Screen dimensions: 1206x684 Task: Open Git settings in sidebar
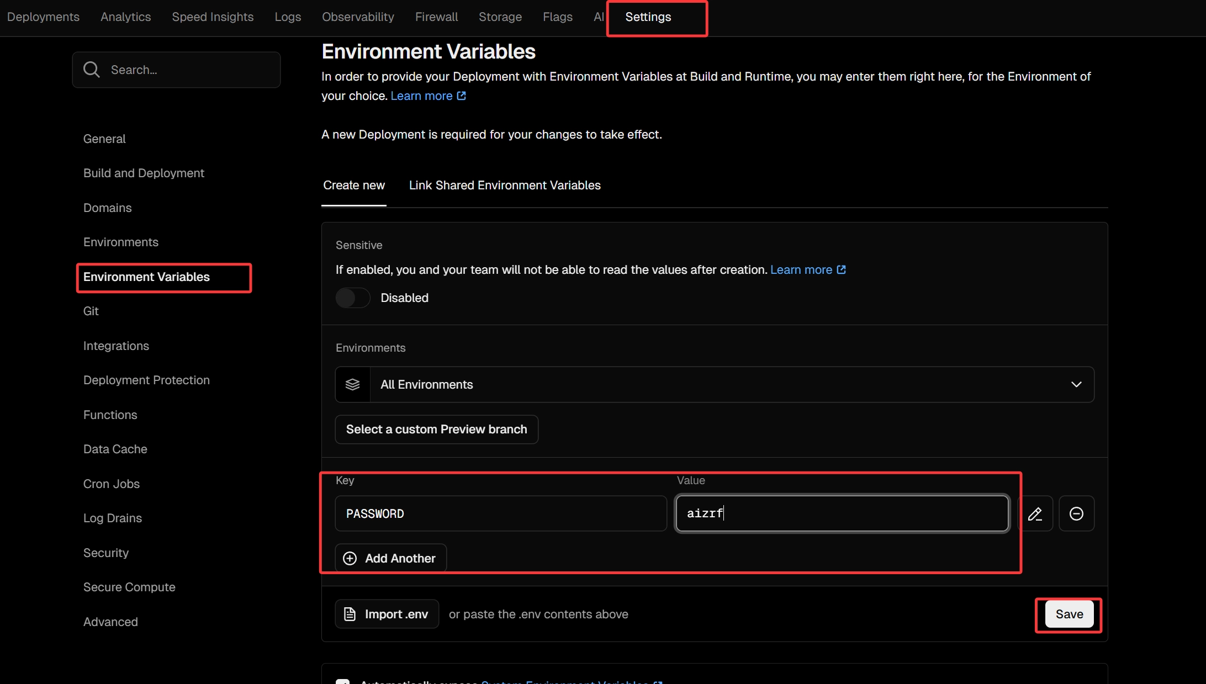[x=91, y=311]
